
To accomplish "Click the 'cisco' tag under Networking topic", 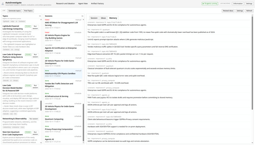I will click(22, 127).
